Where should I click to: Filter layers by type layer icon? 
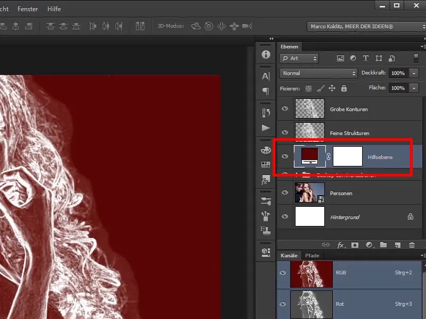pyautogui.click(x=366, y=58)
